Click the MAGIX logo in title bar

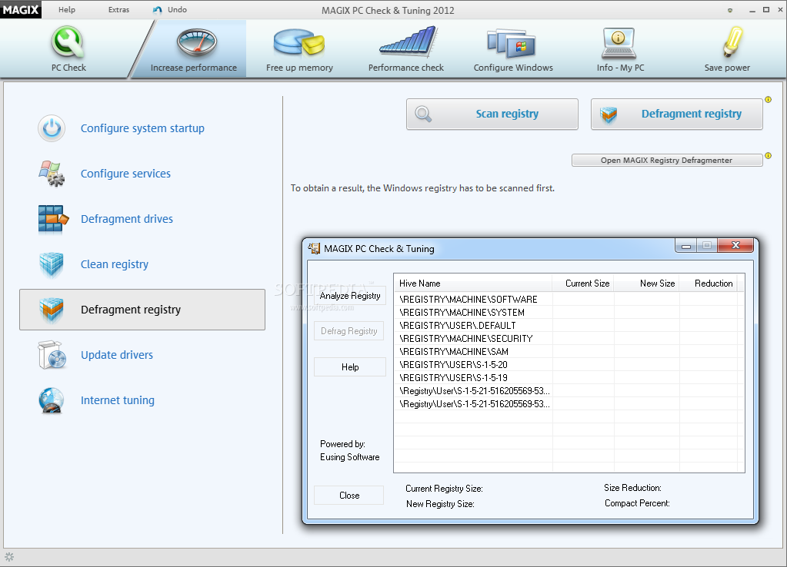tap(21, 9)
